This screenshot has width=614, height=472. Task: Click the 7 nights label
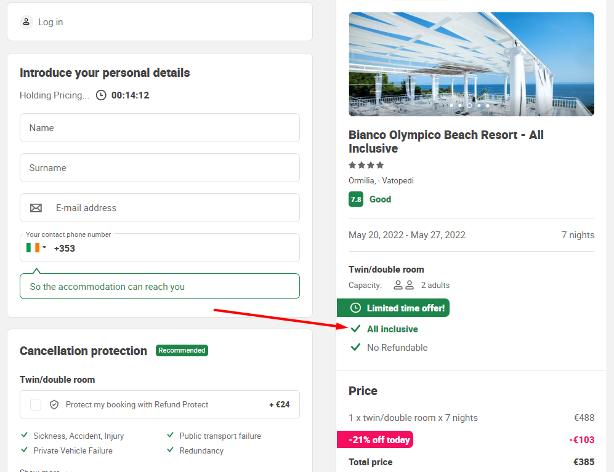click(578, 235)
